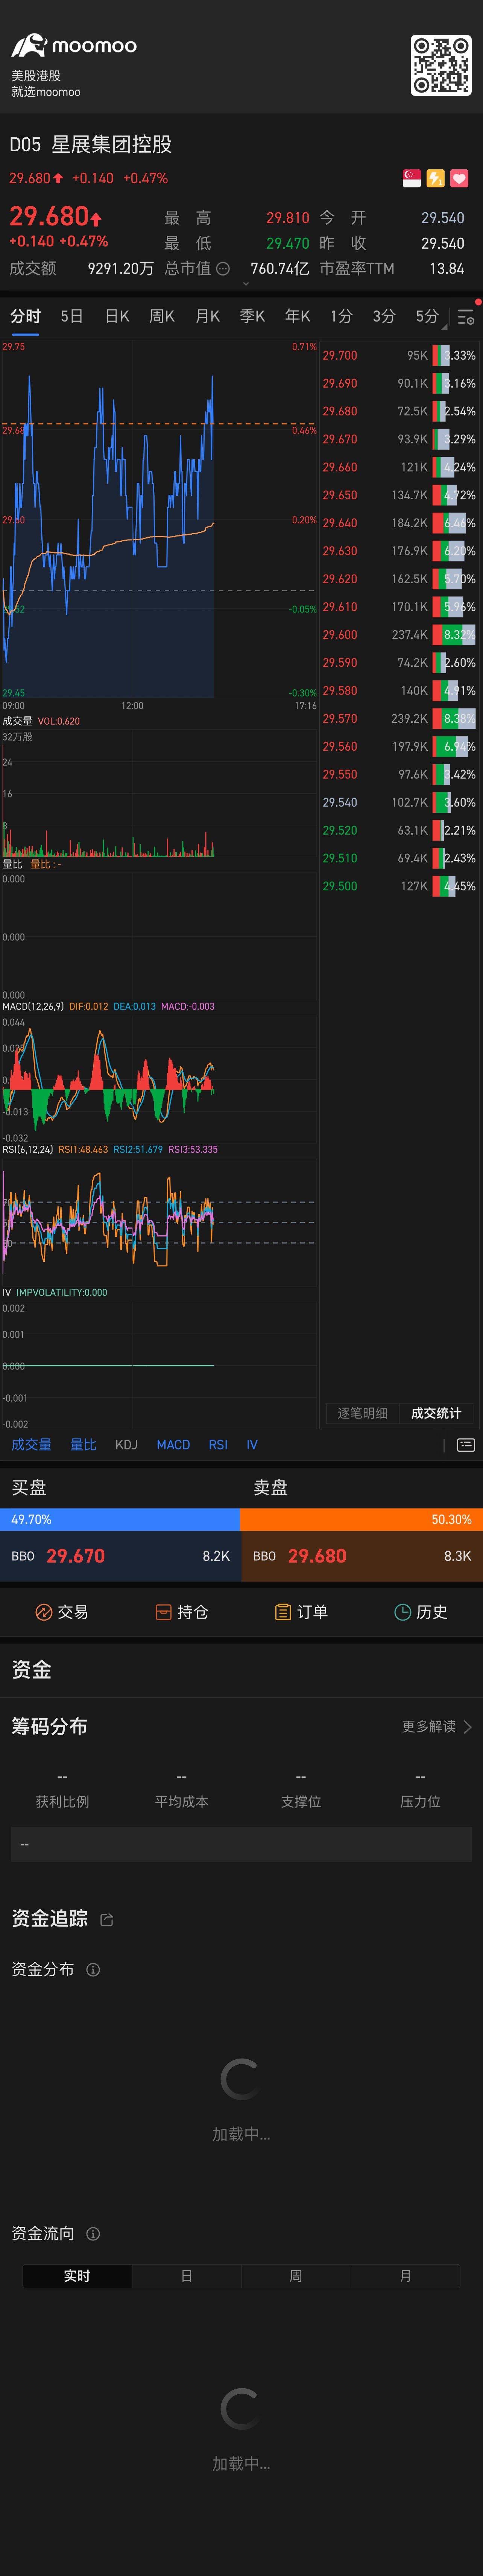
Task: Select the 成交统计 tab
Action: point(436,1413)
